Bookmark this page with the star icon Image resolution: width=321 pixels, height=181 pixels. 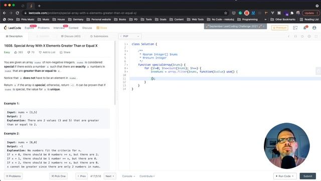click(226, 13)
